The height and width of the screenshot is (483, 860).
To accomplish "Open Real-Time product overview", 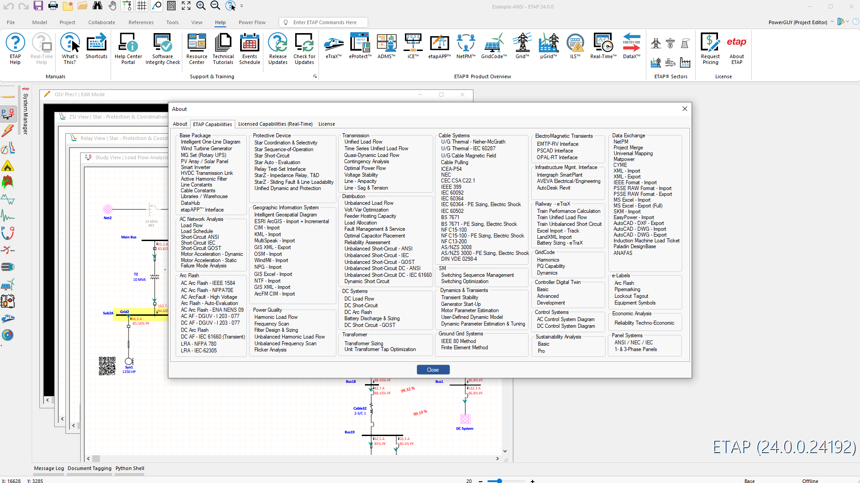I will point(603,46).
